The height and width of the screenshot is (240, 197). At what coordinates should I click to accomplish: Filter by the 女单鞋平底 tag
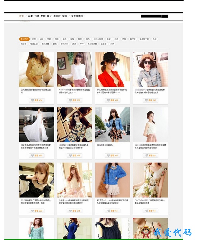(144, 39)
